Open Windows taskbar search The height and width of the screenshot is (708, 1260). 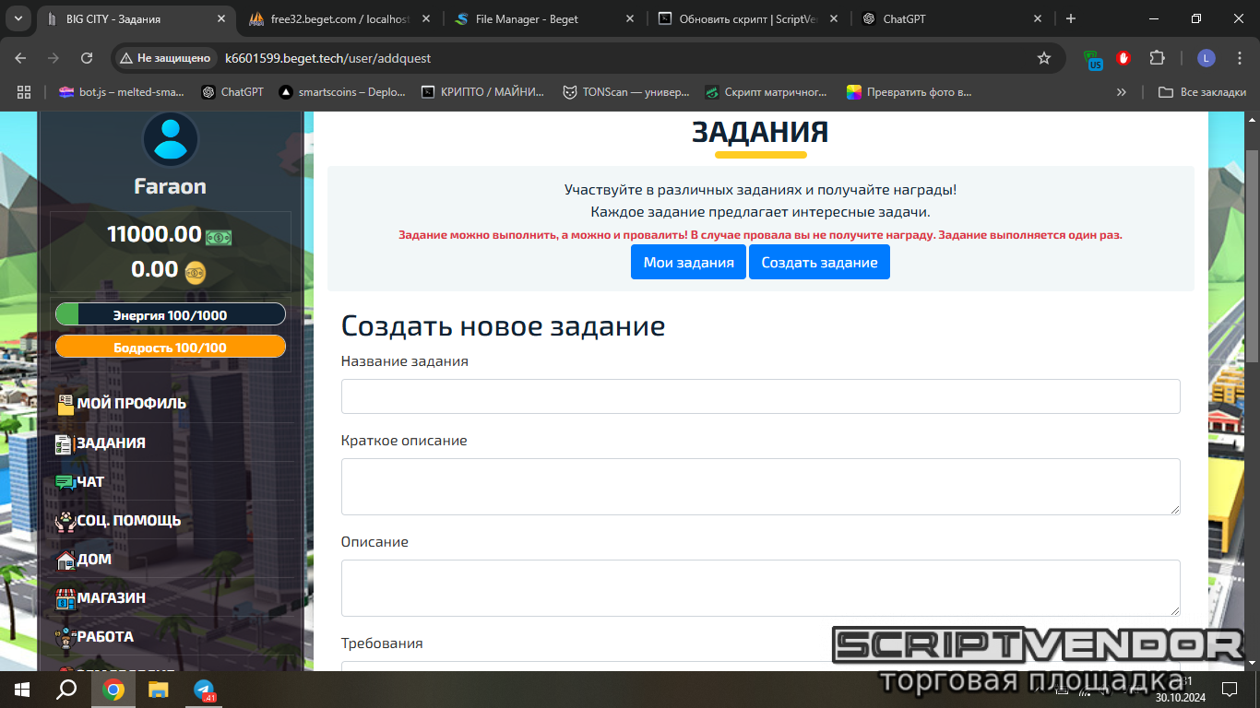coord(66,690)
